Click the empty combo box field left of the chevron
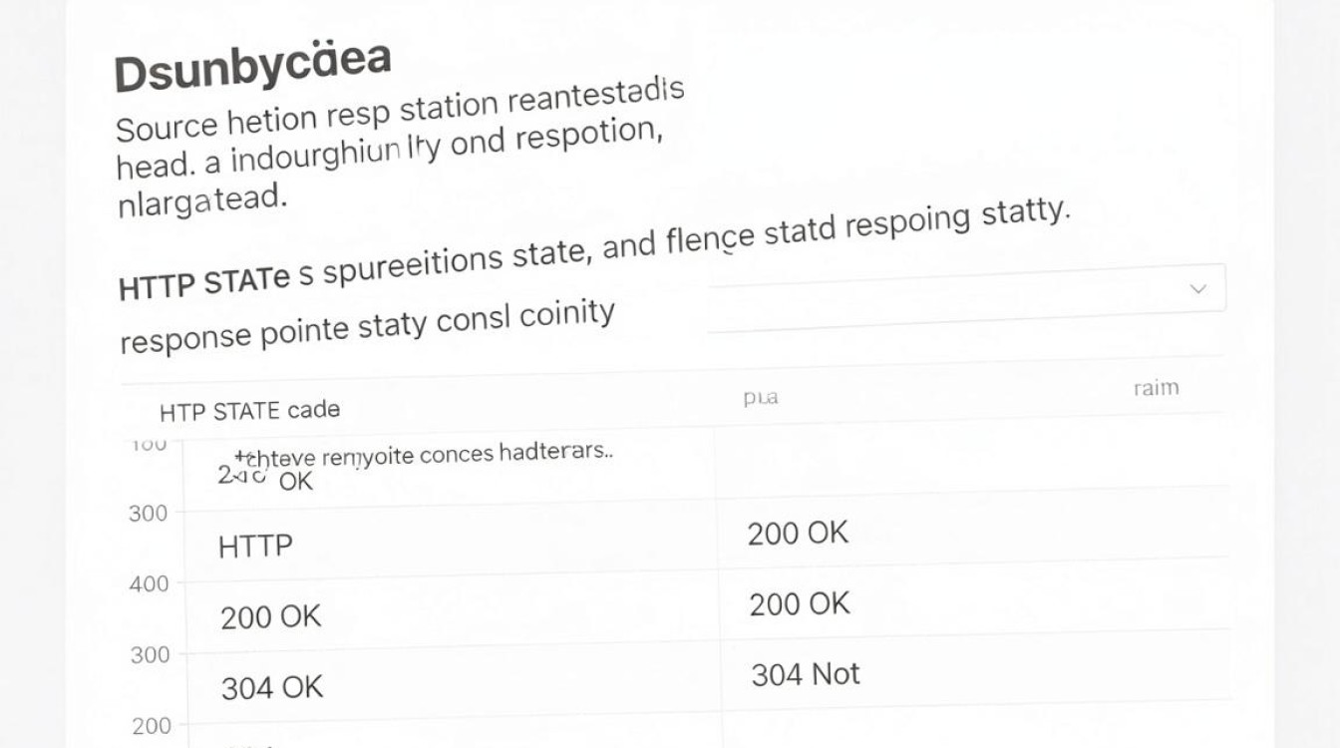This screenshot has width=1340, height=748. (x=966, y=296)
